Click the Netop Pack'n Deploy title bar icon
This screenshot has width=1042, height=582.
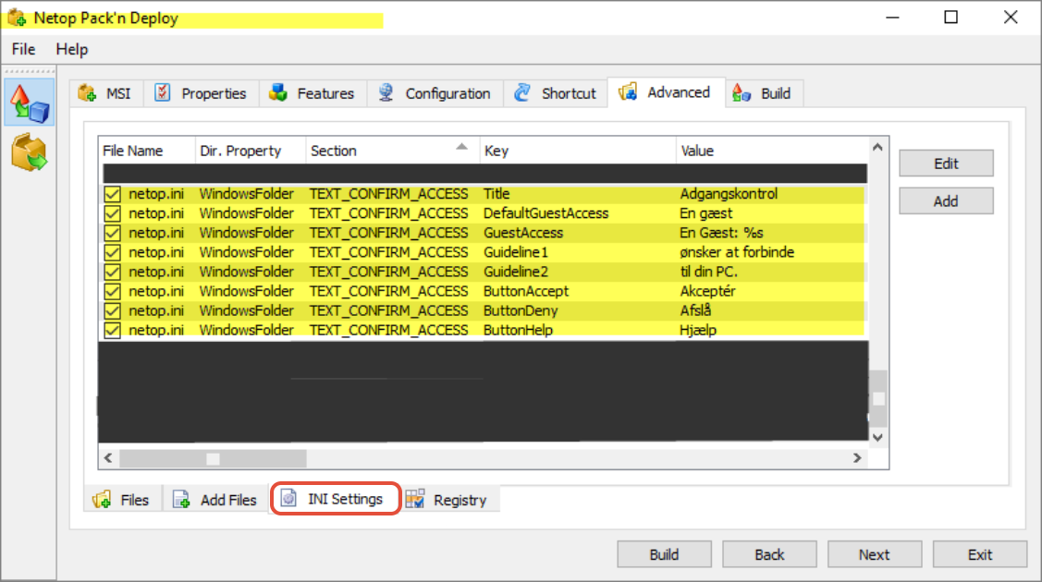point(17,18)
